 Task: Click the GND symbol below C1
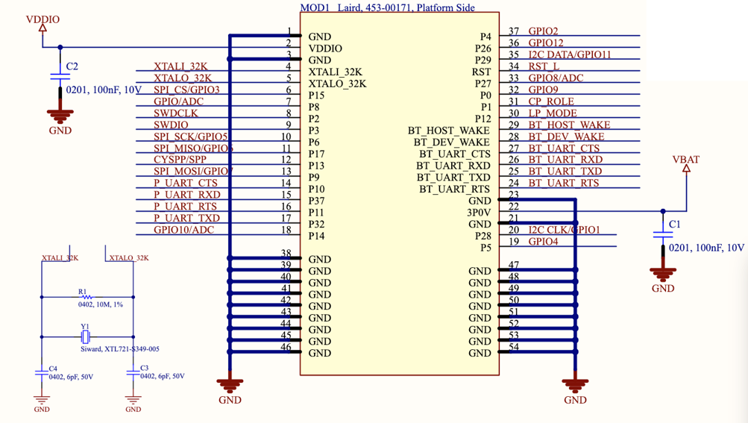(663, 275)
